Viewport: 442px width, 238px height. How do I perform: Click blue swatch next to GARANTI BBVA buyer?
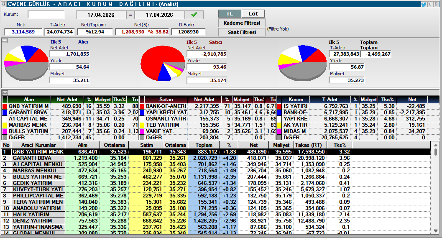pos(5,113)
